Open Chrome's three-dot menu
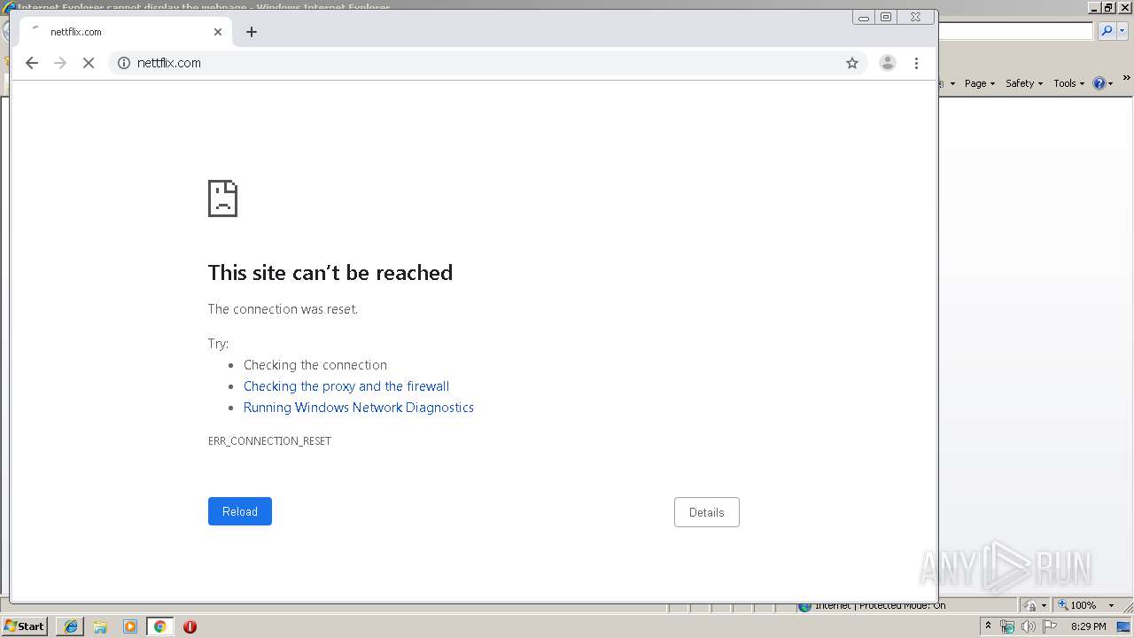Image resolution: width=1134 pixels, height=638 pixels. (916, 63)
